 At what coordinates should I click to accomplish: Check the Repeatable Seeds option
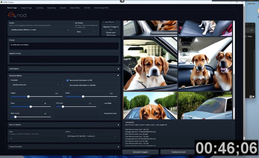click(x=102, y=113)
